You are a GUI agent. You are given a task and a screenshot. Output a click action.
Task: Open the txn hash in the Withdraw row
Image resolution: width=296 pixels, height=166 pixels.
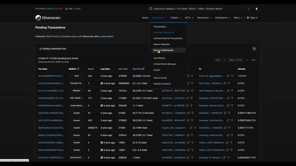(51, 91)
